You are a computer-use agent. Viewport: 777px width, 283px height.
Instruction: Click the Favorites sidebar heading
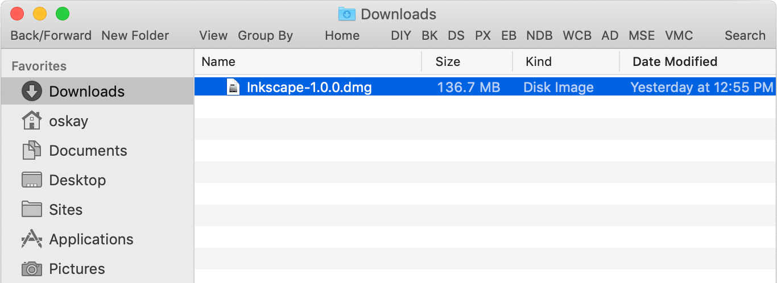(x=39, y=66)
